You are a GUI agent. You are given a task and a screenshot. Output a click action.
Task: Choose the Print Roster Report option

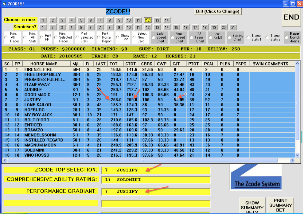pyautogui.click(x=99, y=37)
